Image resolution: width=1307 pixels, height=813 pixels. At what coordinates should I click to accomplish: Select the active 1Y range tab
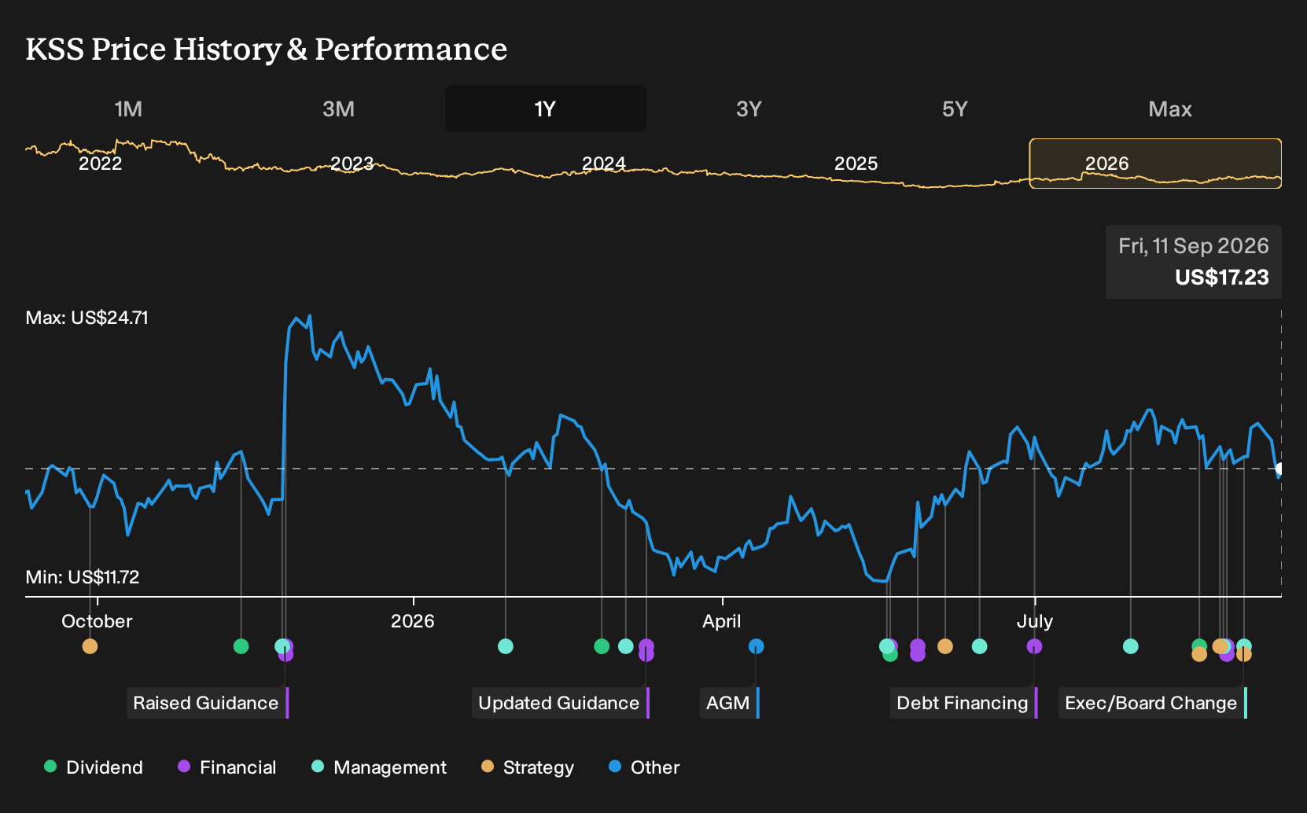click(x=546, y=109)
